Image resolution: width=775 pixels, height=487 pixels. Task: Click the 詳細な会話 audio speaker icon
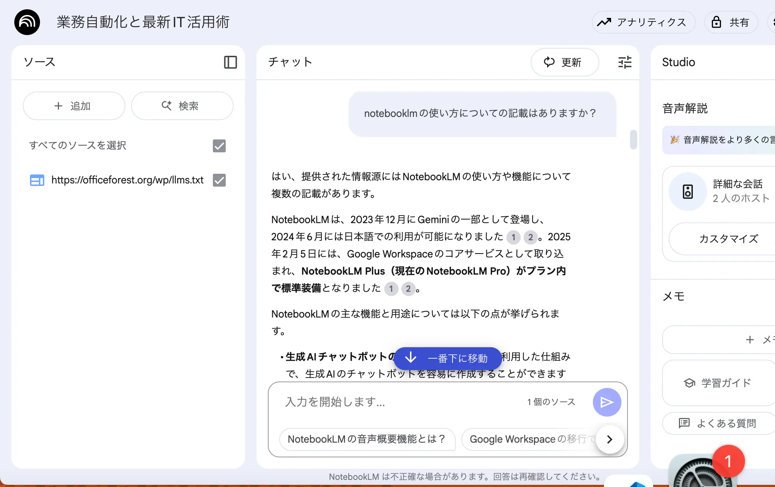pyautogui.click(x=688, y=192)
